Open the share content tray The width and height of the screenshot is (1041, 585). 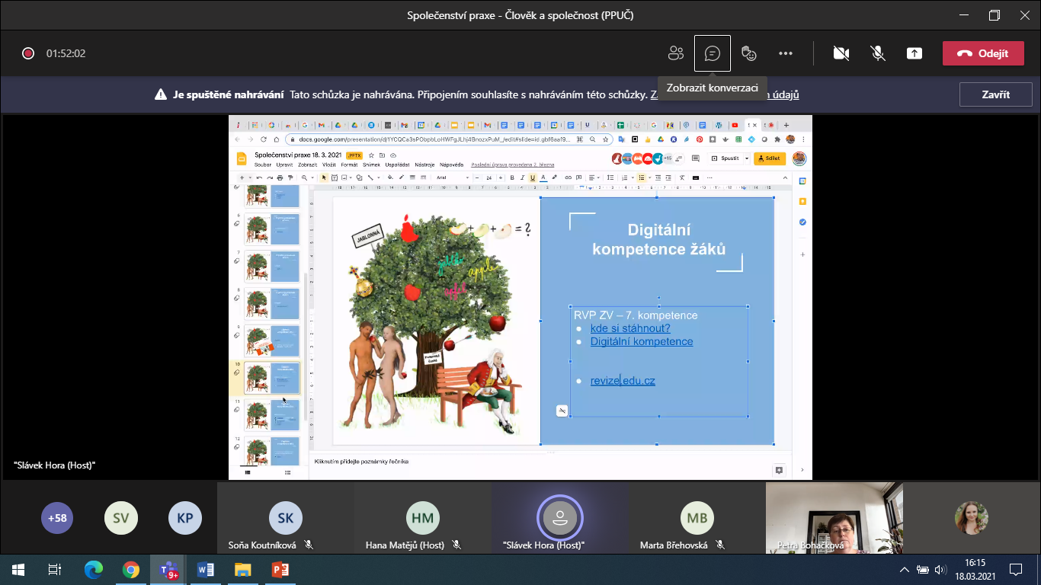[914, 53]
